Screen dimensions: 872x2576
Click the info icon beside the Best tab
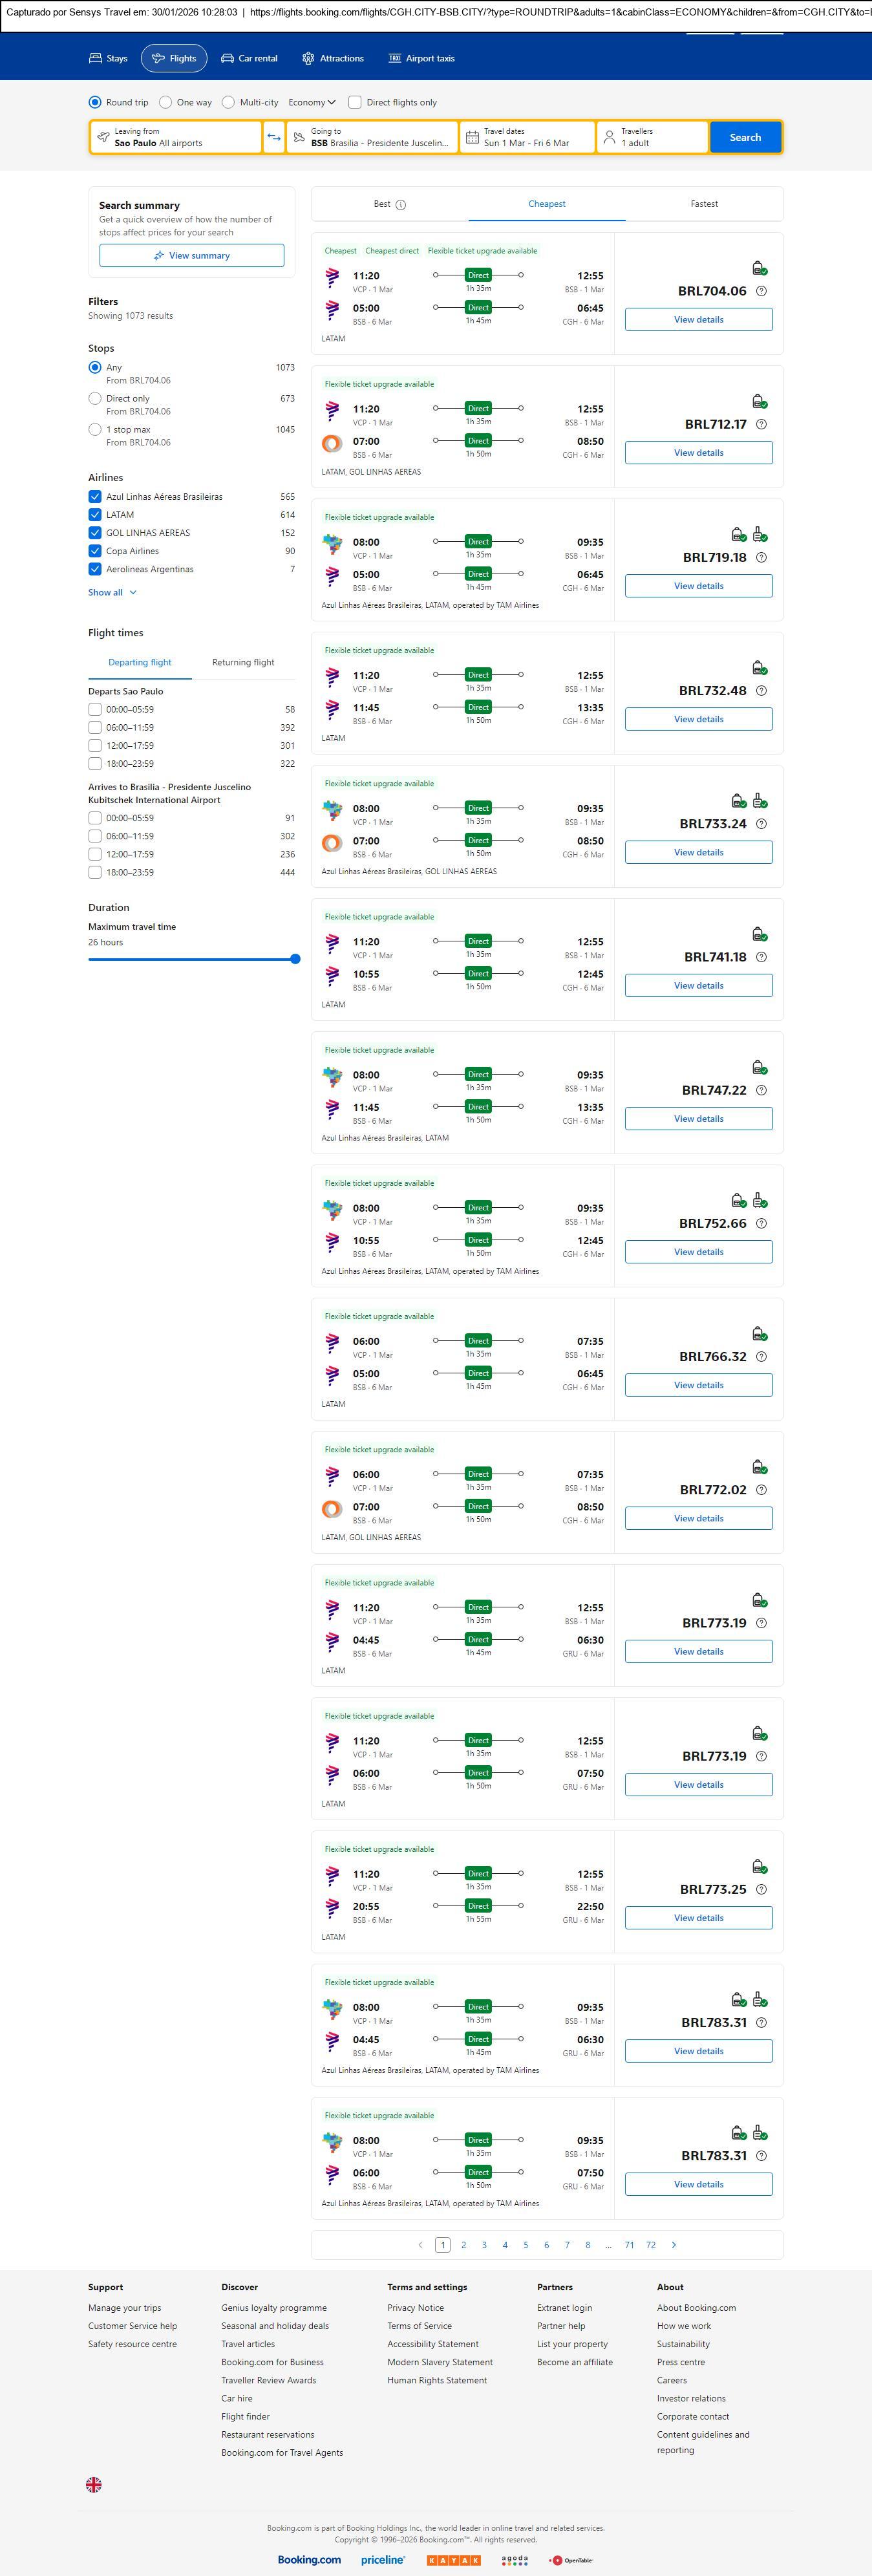401,205
